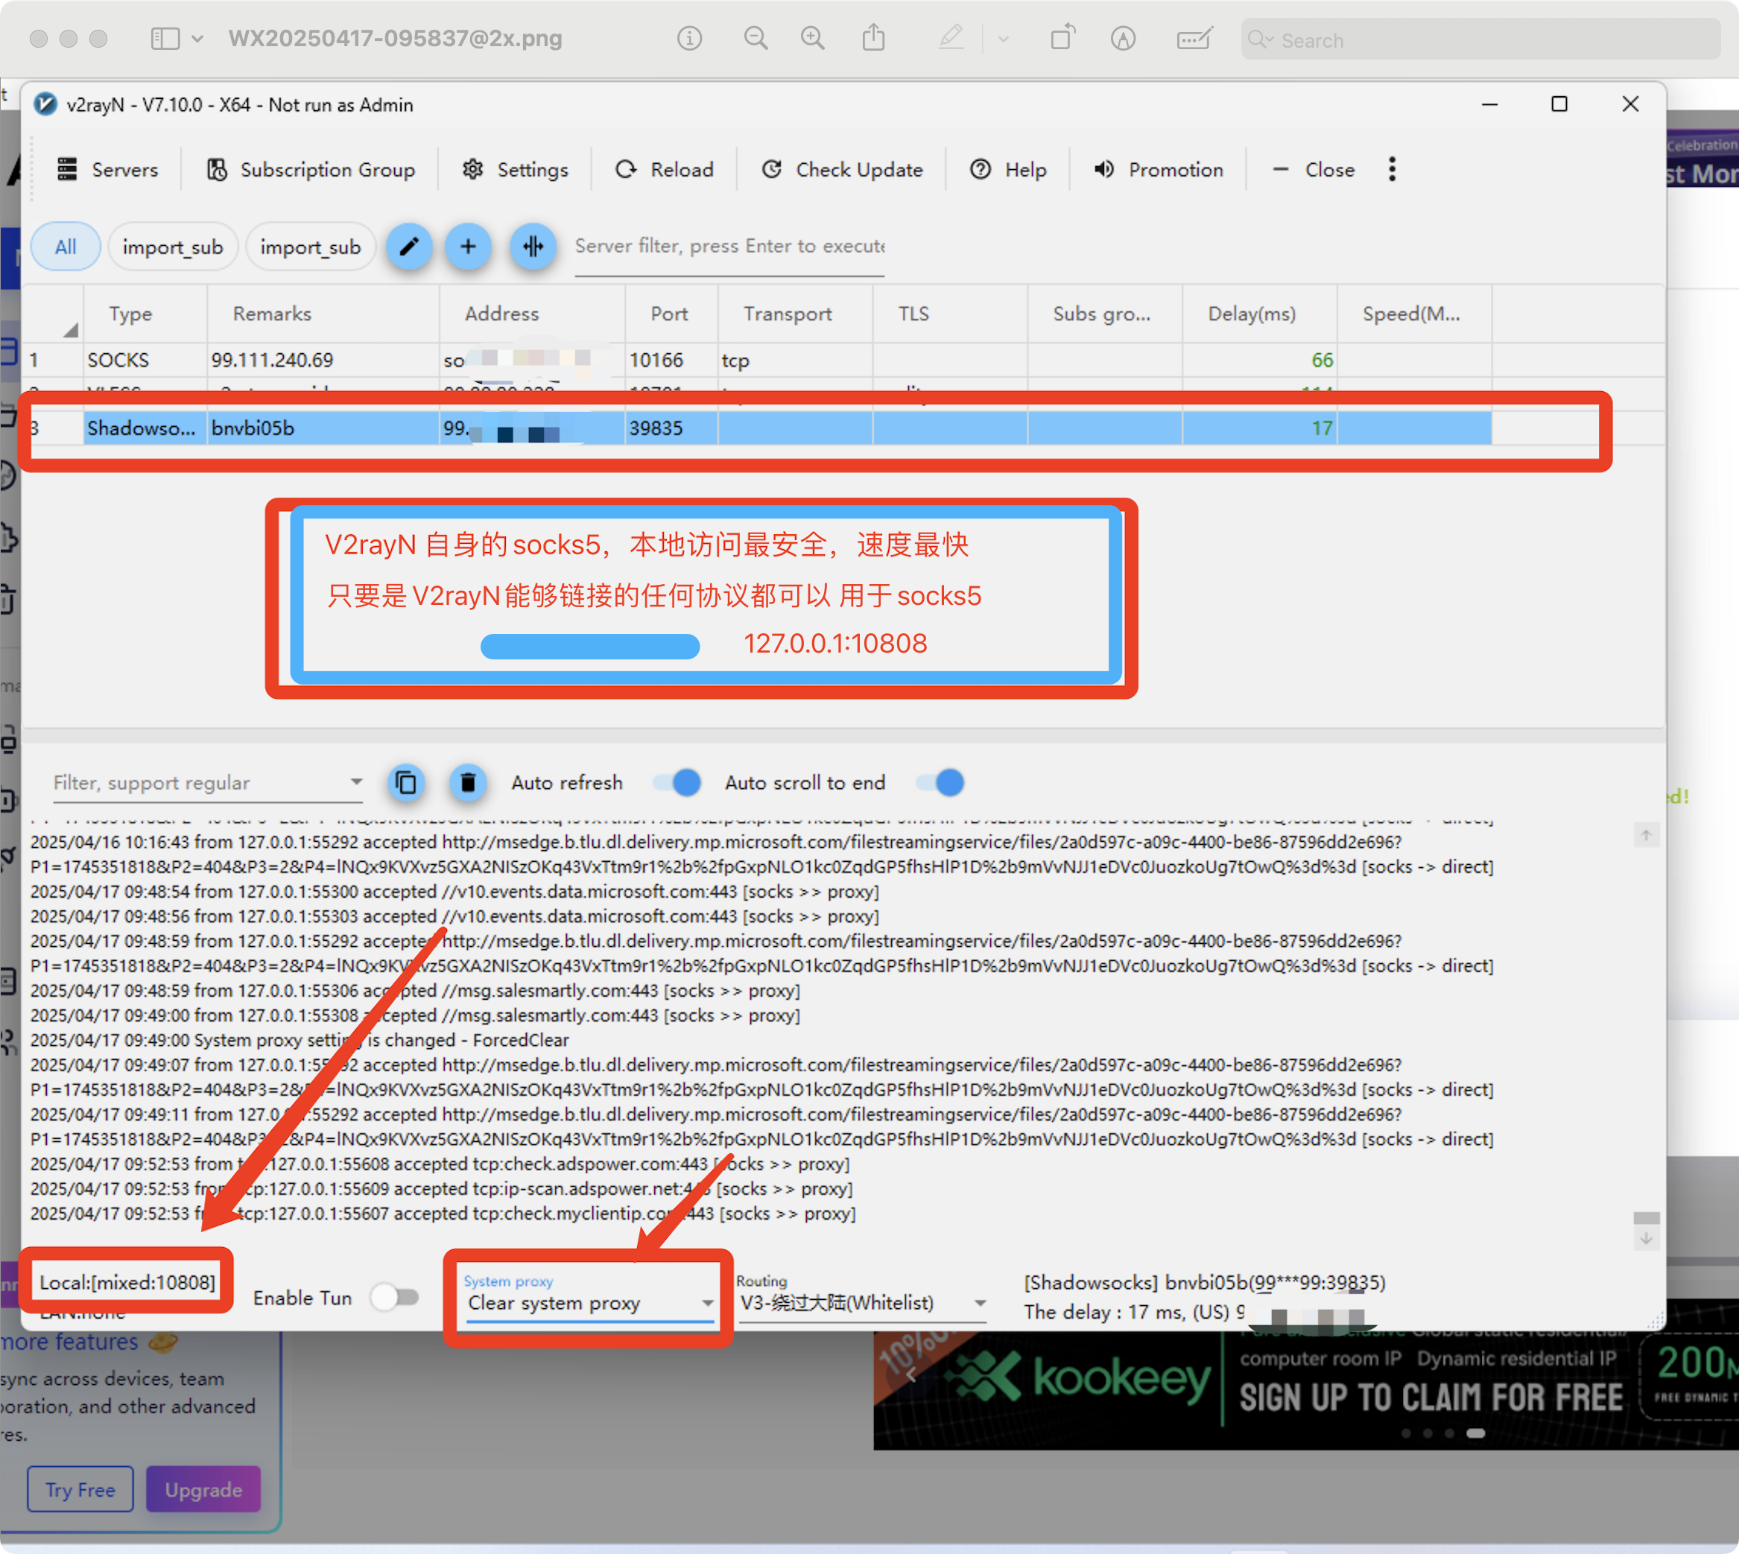Open the Servers menu

(107, 170)
